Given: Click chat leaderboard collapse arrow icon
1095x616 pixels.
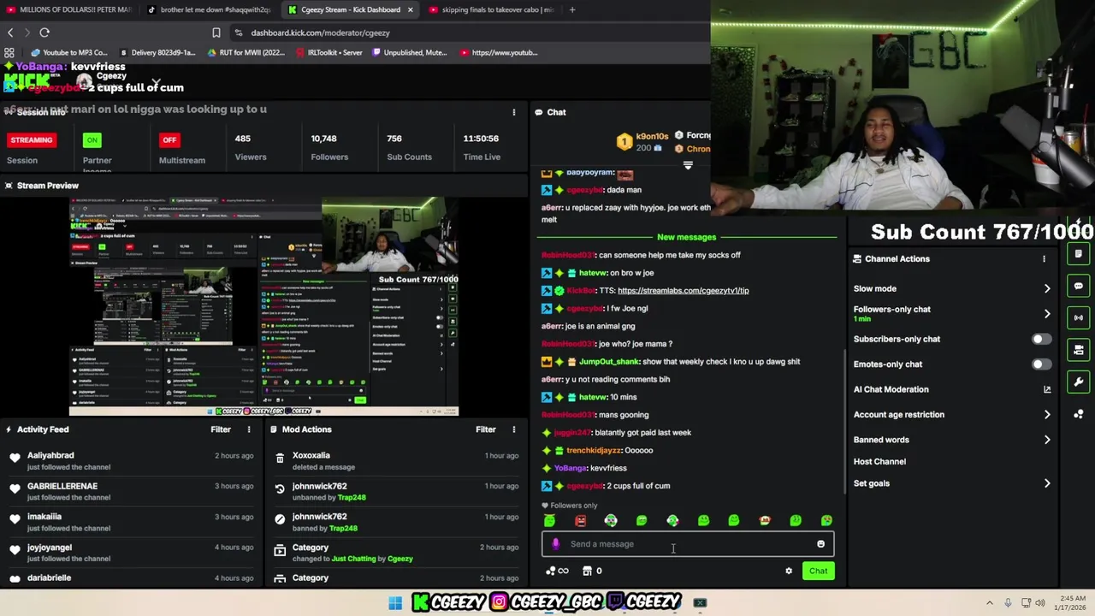Looking at the screenshot, I should point(688,165).
